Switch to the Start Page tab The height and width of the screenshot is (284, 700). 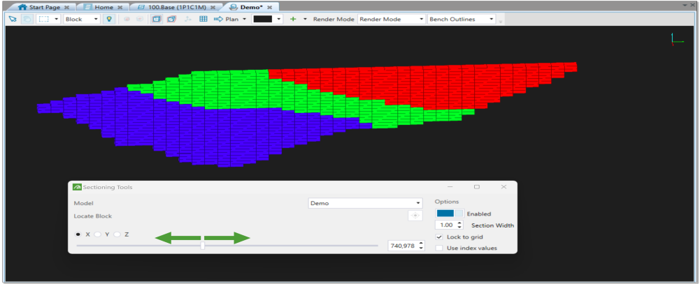42,8
